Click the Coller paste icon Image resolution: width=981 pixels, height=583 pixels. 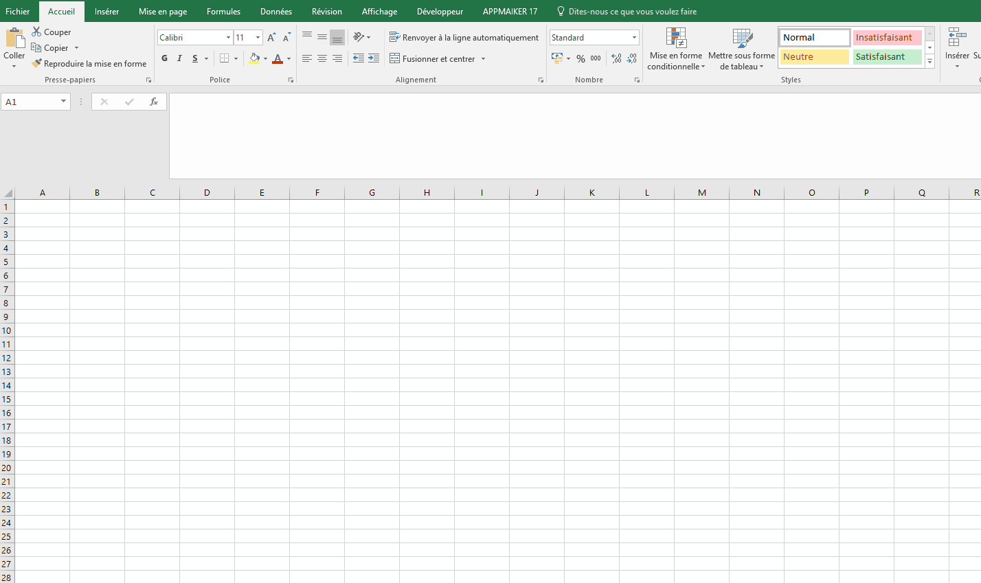tap(14, 38)
